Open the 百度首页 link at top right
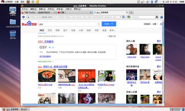This screenshot has width=185, height=111. (x=147, y=24)
